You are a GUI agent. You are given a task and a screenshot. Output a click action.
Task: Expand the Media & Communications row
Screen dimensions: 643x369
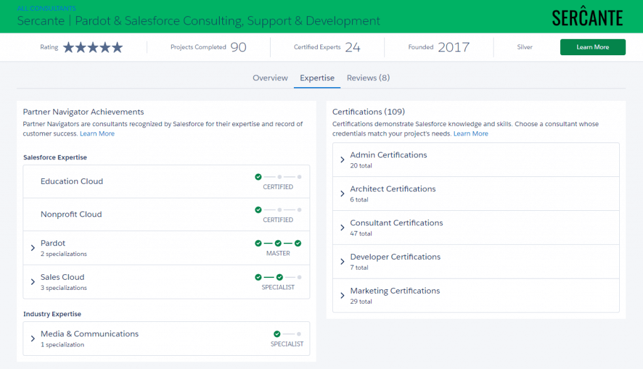33,338
